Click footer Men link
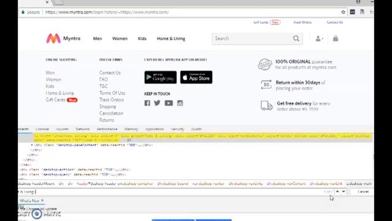The width and height of the screenshot is (392, 221). tap(50, 72)
